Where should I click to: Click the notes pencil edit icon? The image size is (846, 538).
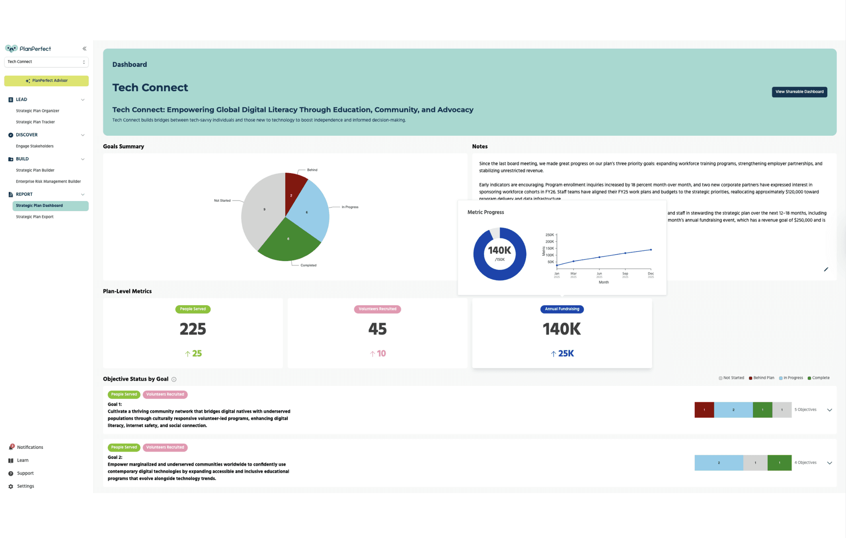click(826, 269)
